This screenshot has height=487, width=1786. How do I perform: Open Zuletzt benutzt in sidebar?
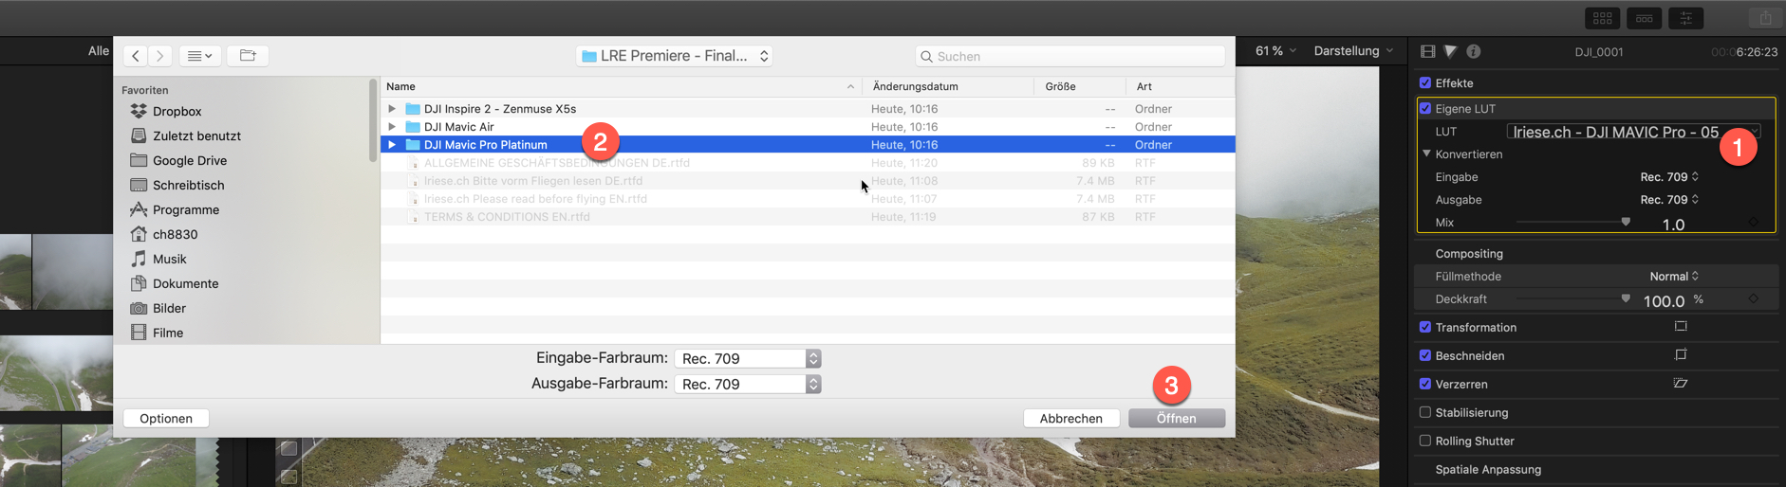click(x=185, y=135)
